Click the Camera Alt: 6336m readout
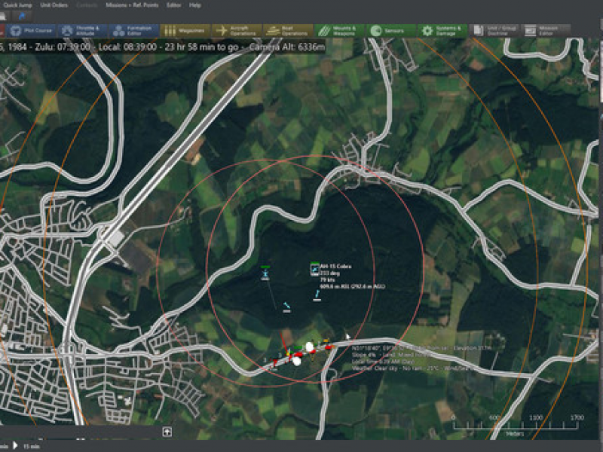The width and height of the screenshot is (603, 452). pyautogui.click(x=287, y=47)
